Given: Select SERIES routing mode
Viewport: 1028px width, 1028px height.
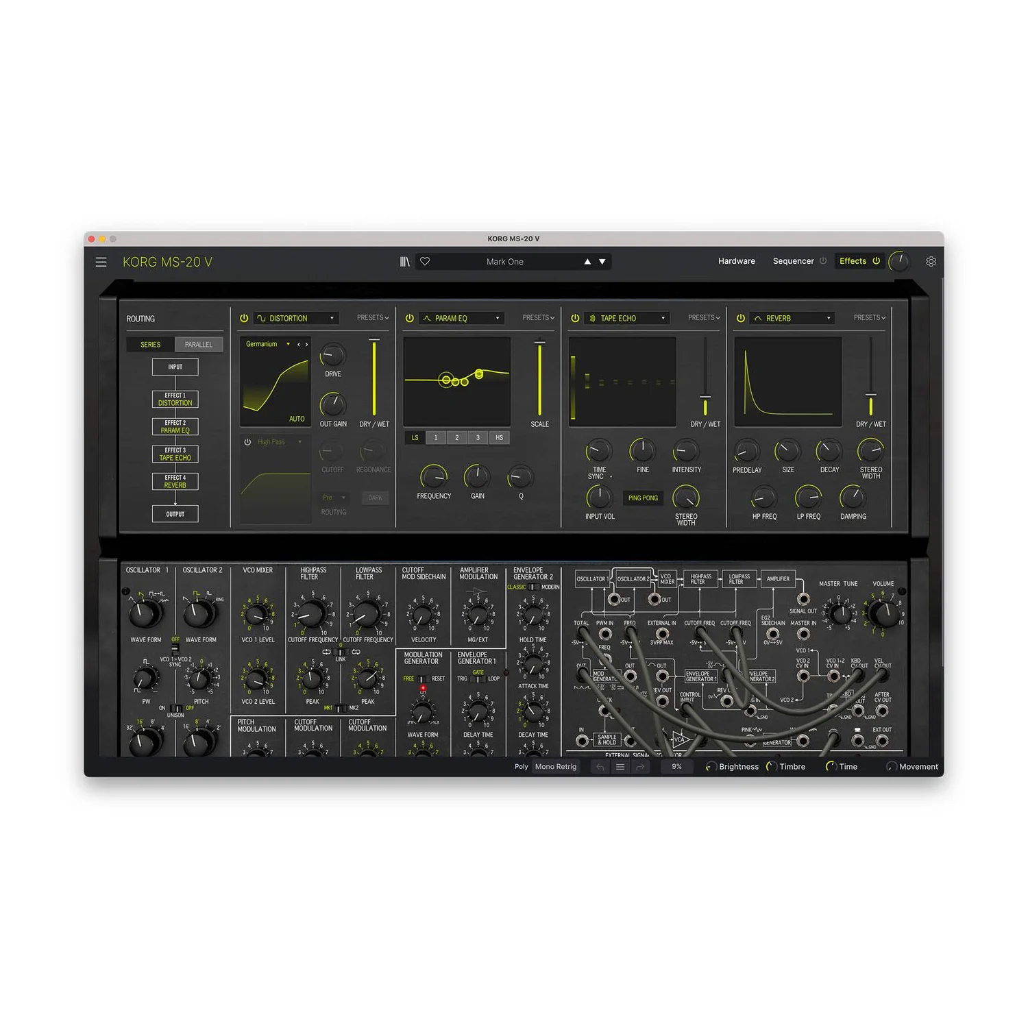Looking at the screenshot, I should [x=151, y=345].
